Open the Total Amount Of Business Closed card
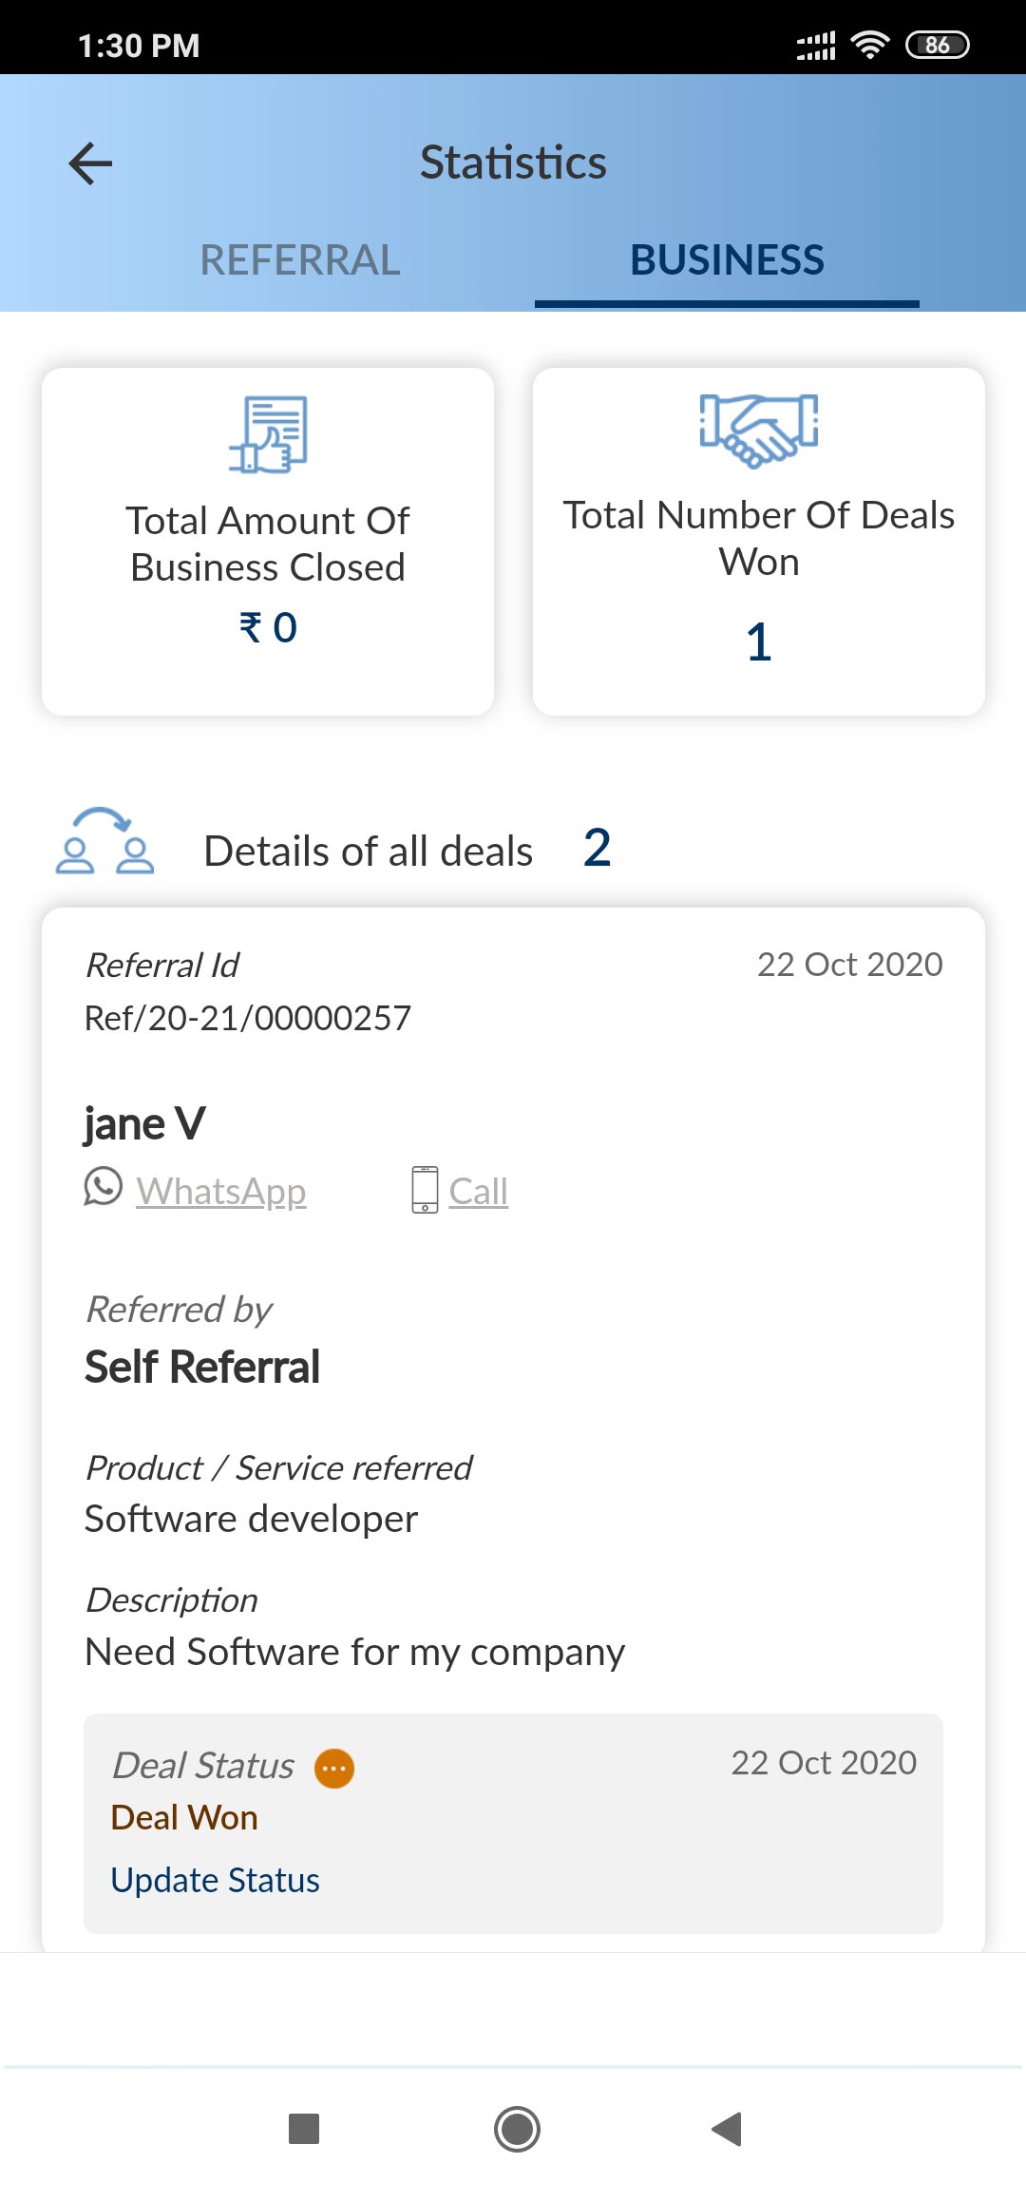This screenshot has width=1026, height=2202. (268, 542)
